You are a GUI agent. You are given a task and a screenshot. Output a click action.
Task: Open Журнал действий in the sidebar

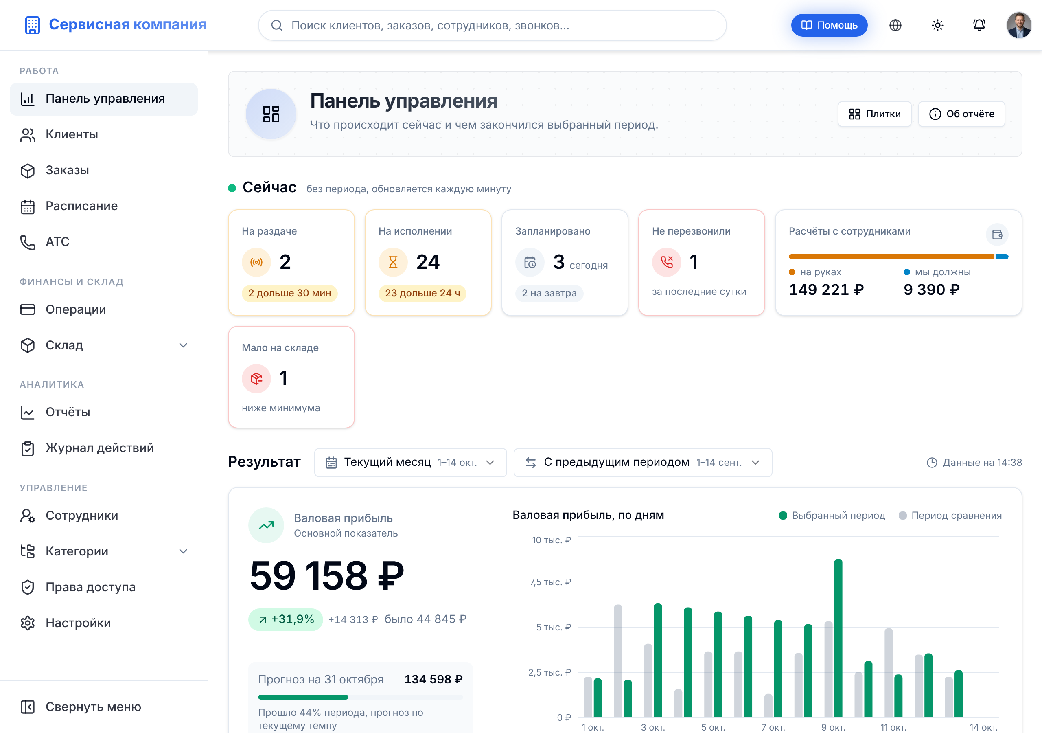pos(103,448)
